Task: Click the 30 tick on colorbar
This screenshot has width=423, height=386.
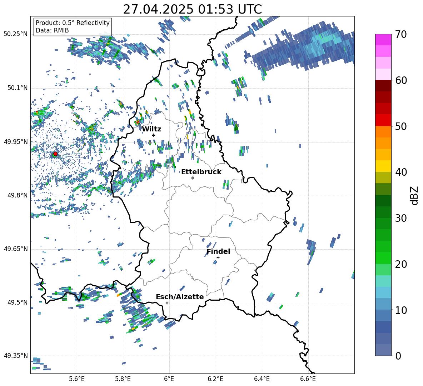Action: pos(401,218)
